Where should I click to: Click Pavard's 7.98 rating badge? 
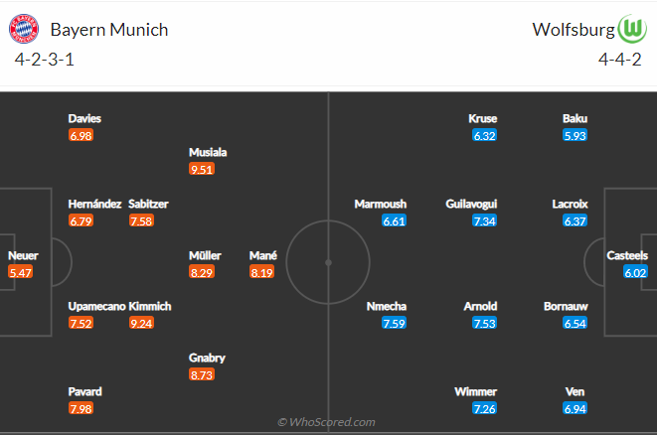(x=81, y=408)
